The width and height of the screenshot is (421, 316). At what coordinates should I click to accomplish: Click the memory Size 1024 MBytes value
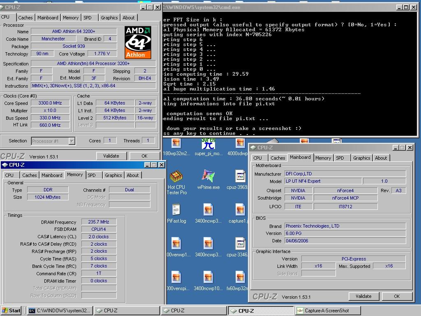point(48,197)
